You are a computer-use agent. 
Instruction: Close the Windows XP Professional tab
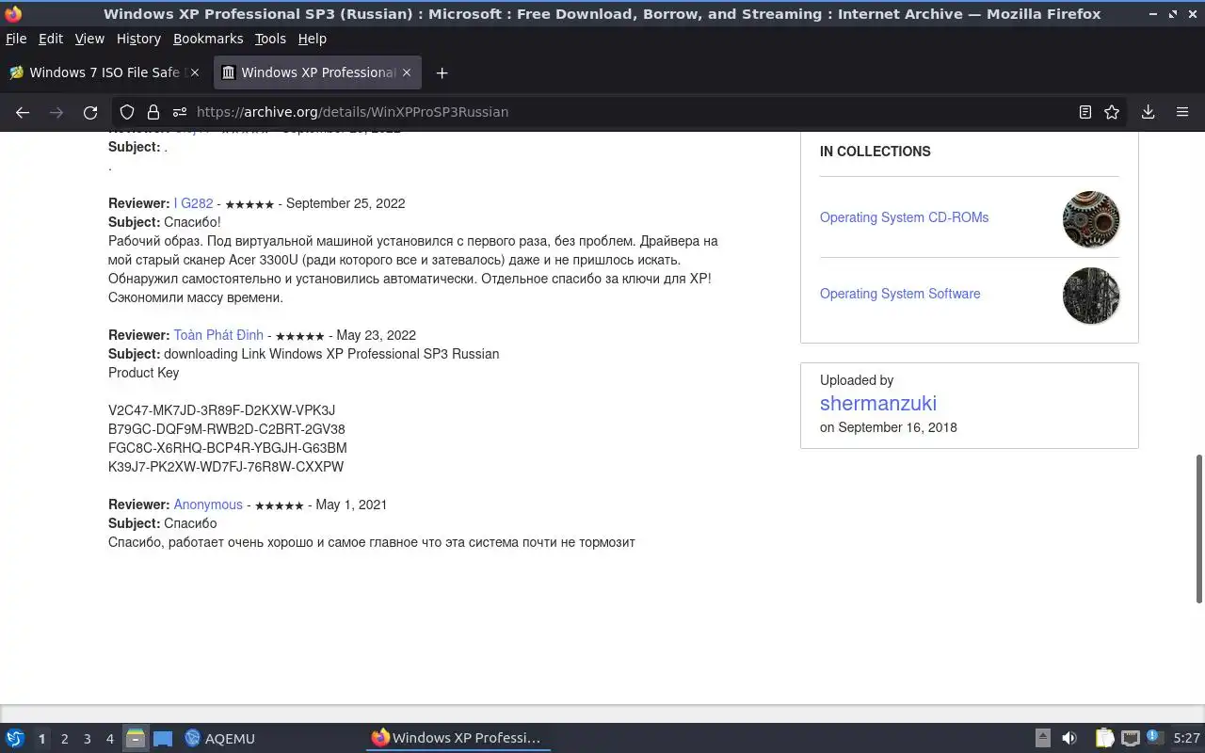(407, 72)
